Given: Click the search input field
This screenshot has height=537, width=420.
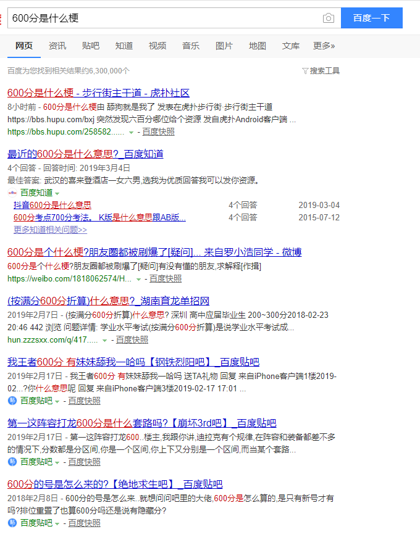Looking at the screenshot, I should click(x=174, y=18).
